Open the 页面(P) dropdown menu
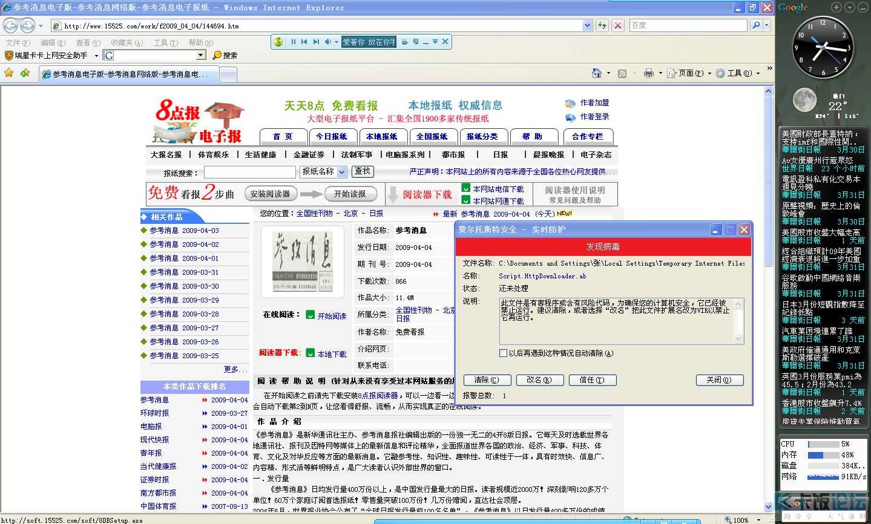Image resolution: width=871 pixels, height=524 pixels. (689, 73)
